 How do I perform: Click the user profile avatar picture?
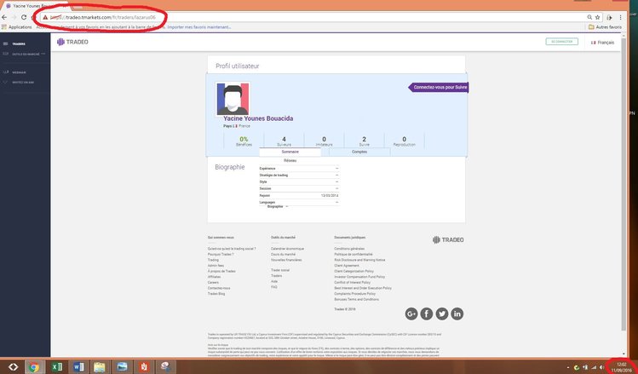[233, 99]
